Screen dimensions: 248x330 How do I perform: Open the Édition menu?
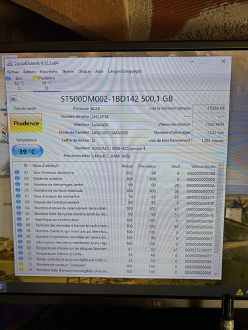[30, 72]
